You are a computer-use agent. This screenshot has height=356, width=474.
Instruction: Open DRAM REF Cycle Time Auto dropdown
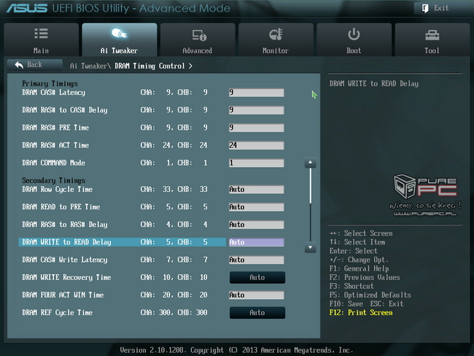point(257,312)
